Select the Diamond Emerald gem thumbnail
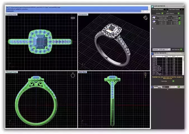Image resolution: width=189 pixels, height=134 pixels. (154, 17)
